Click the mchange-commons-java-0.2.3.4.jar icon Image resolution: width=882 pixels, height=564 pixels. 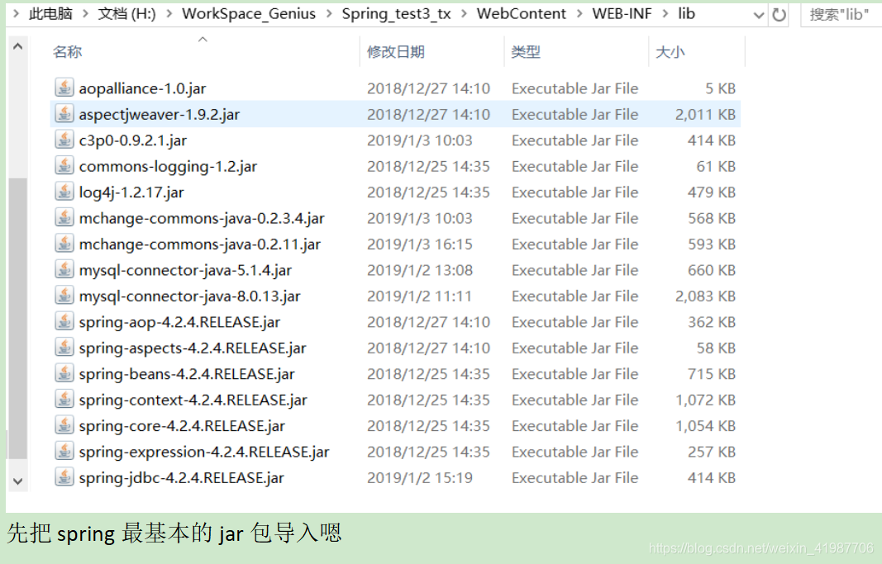point(64,217)
